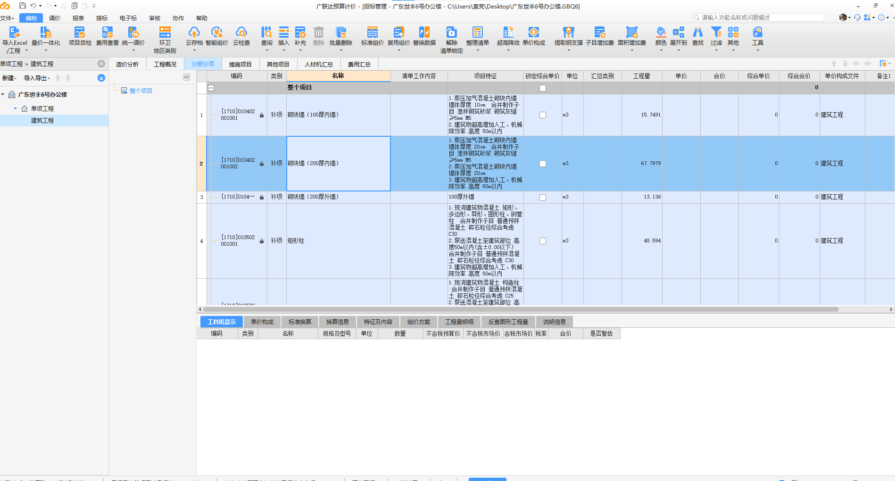
Task: Collapse the section tree panel with « button
Action: [x=187, y=77]
